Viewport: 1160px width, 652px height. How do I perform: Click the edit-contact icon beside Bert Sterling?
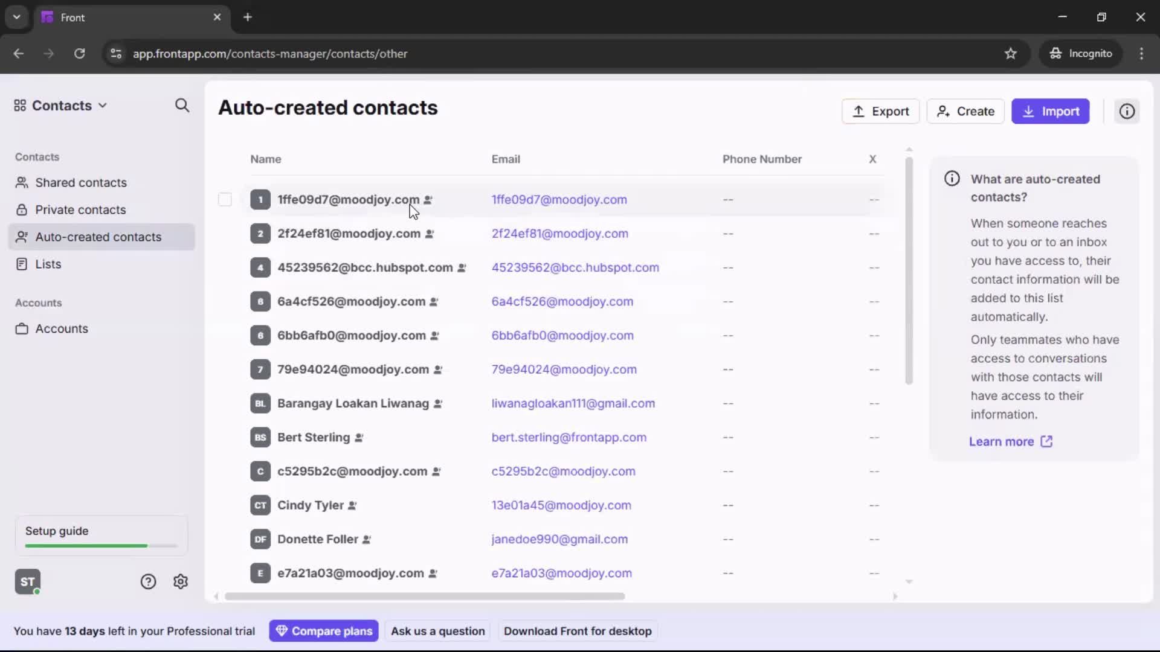click(358, 438)
